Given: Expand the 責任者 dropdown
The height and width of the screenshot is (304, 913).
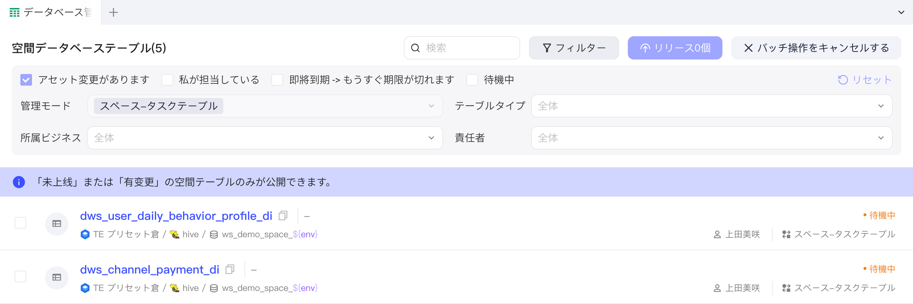Looking at the screenshot, I should 711,138.
